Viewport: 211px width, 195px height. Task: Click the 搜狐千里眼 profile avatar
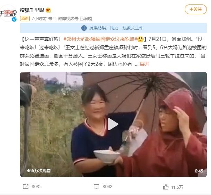coord(8,13)
